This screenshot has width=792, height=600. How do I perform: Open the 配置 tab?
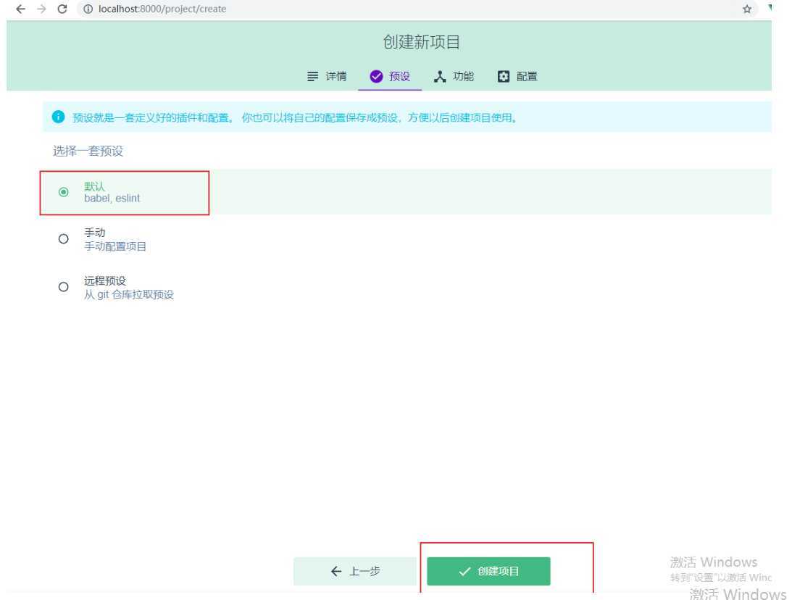pos(517,76)
